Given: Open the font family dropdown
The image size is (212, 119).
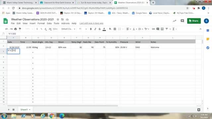Looking at the screenshot, I should tap(68, 29).
